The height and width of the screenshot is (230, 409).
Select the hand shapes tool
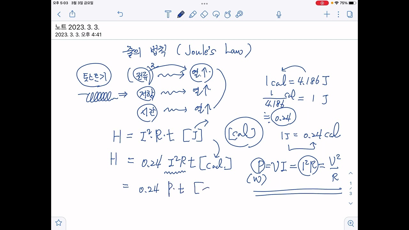[x=228, y=14]
